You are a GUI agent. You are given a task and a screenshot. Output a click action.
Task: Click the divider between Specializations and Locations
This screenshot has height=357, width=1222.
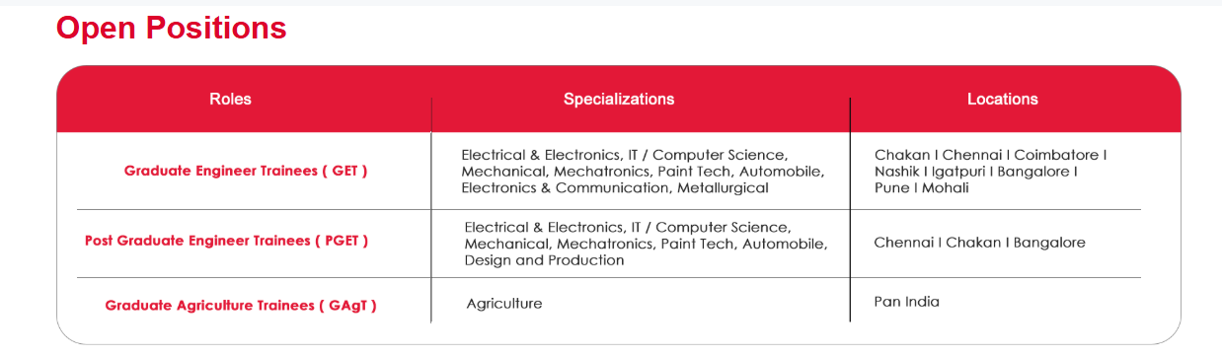[x=850, y=209]
